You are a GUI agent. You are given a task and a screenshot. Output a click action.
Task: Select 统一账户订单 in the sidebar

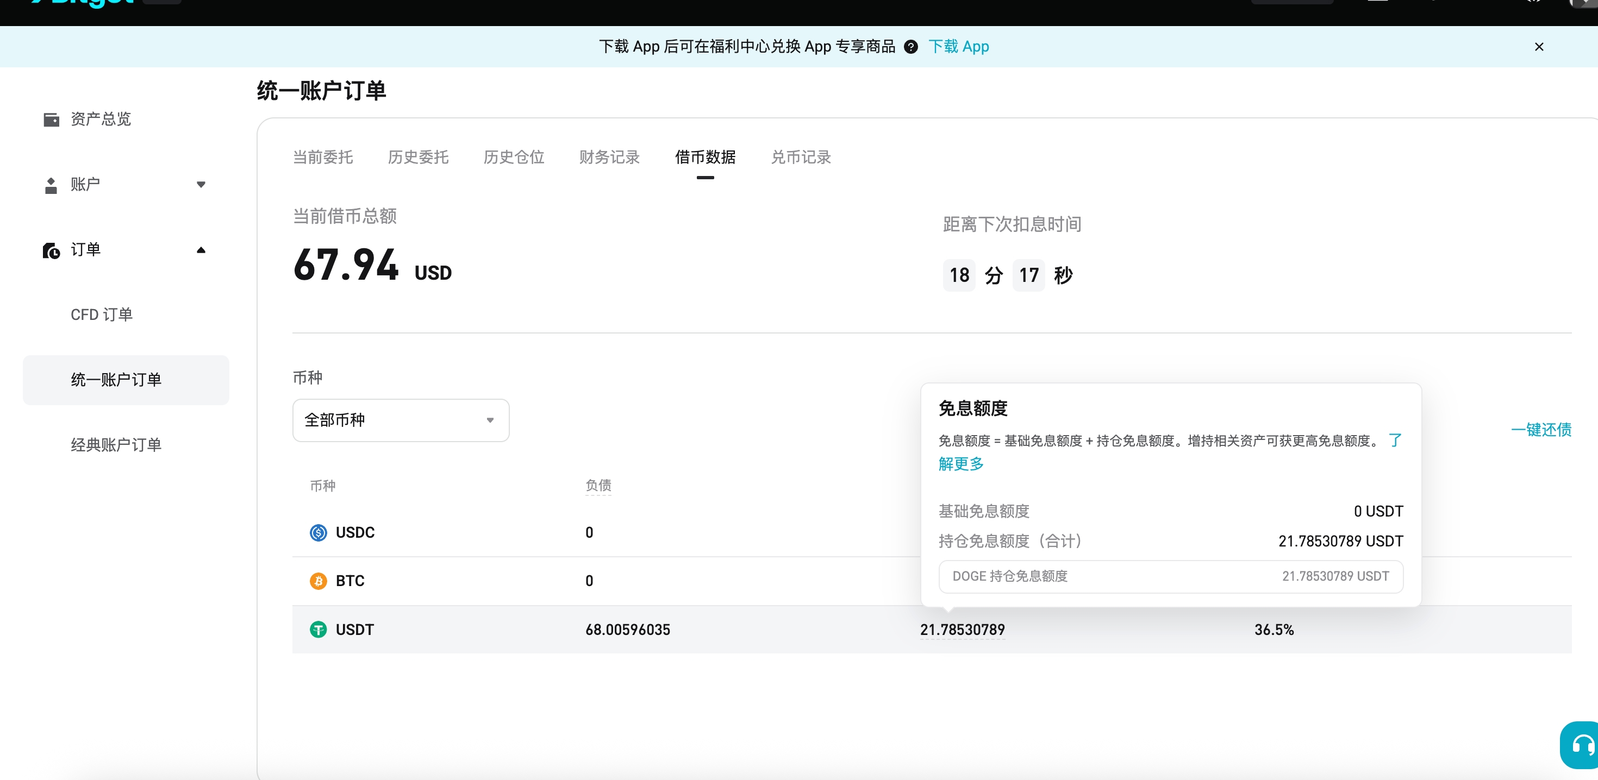click(126, 380)
